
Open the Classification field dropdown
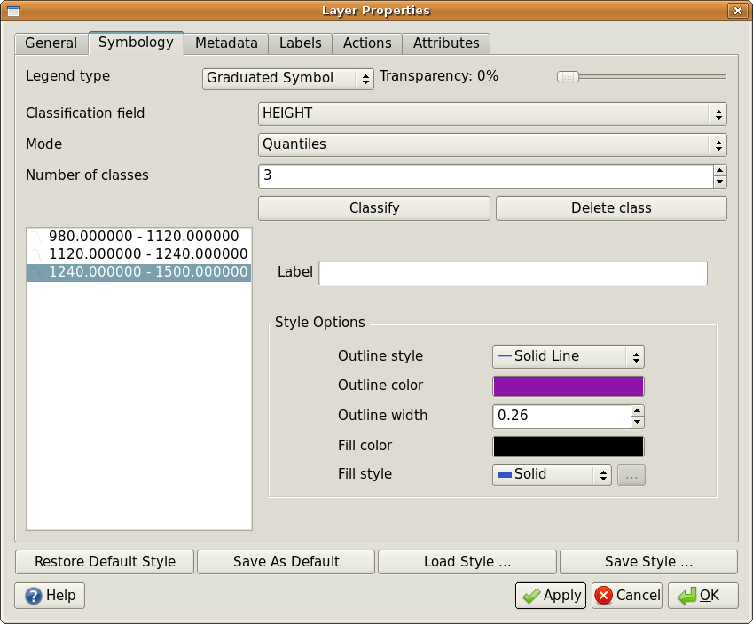pyautogui.click(x=490, y=113)
